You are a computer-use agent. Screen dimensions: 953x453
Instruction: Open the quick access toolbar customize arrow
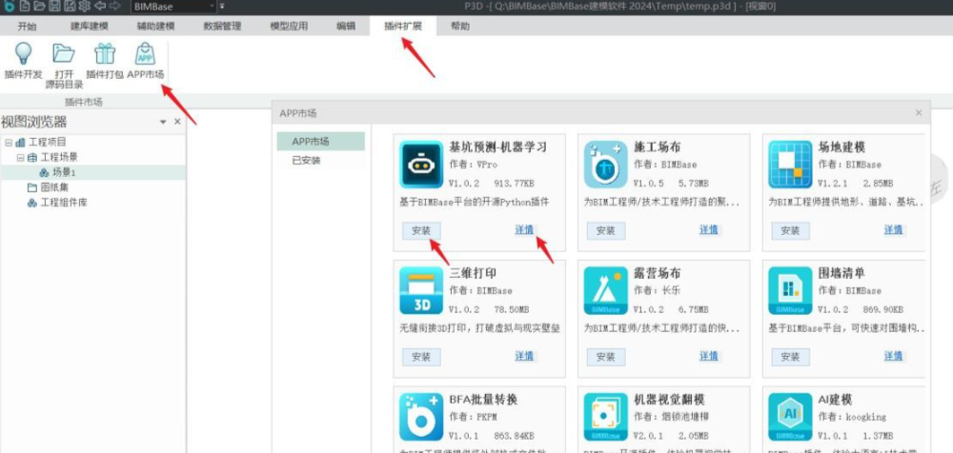coord(222,7)
